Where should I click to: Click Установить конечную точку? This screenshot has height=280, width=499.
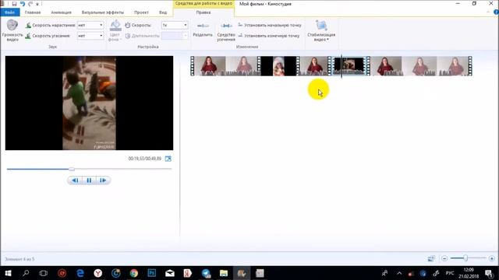(x=269, y=36)
